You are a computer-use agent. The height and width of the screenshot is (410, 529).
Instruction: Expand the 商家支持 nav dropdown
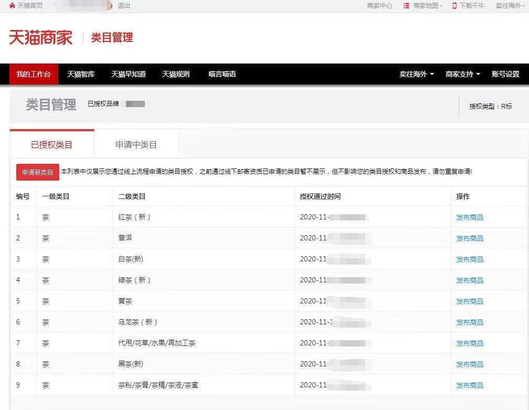(x=463, y=74)
